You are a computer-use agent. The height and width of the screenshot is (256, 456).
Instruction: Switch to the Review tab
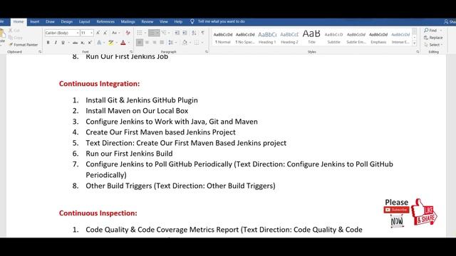(x=147, y=21)
